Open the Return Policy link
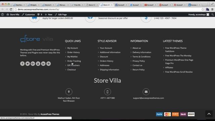This screenshot has width=215, height=121. coord(138,70)
